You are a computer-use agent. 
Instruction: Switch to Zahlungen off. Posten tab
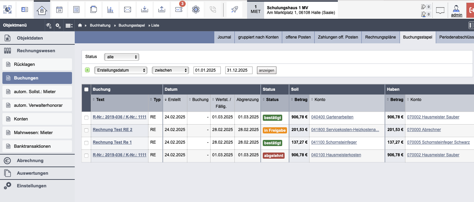click(x=338, y=37)
